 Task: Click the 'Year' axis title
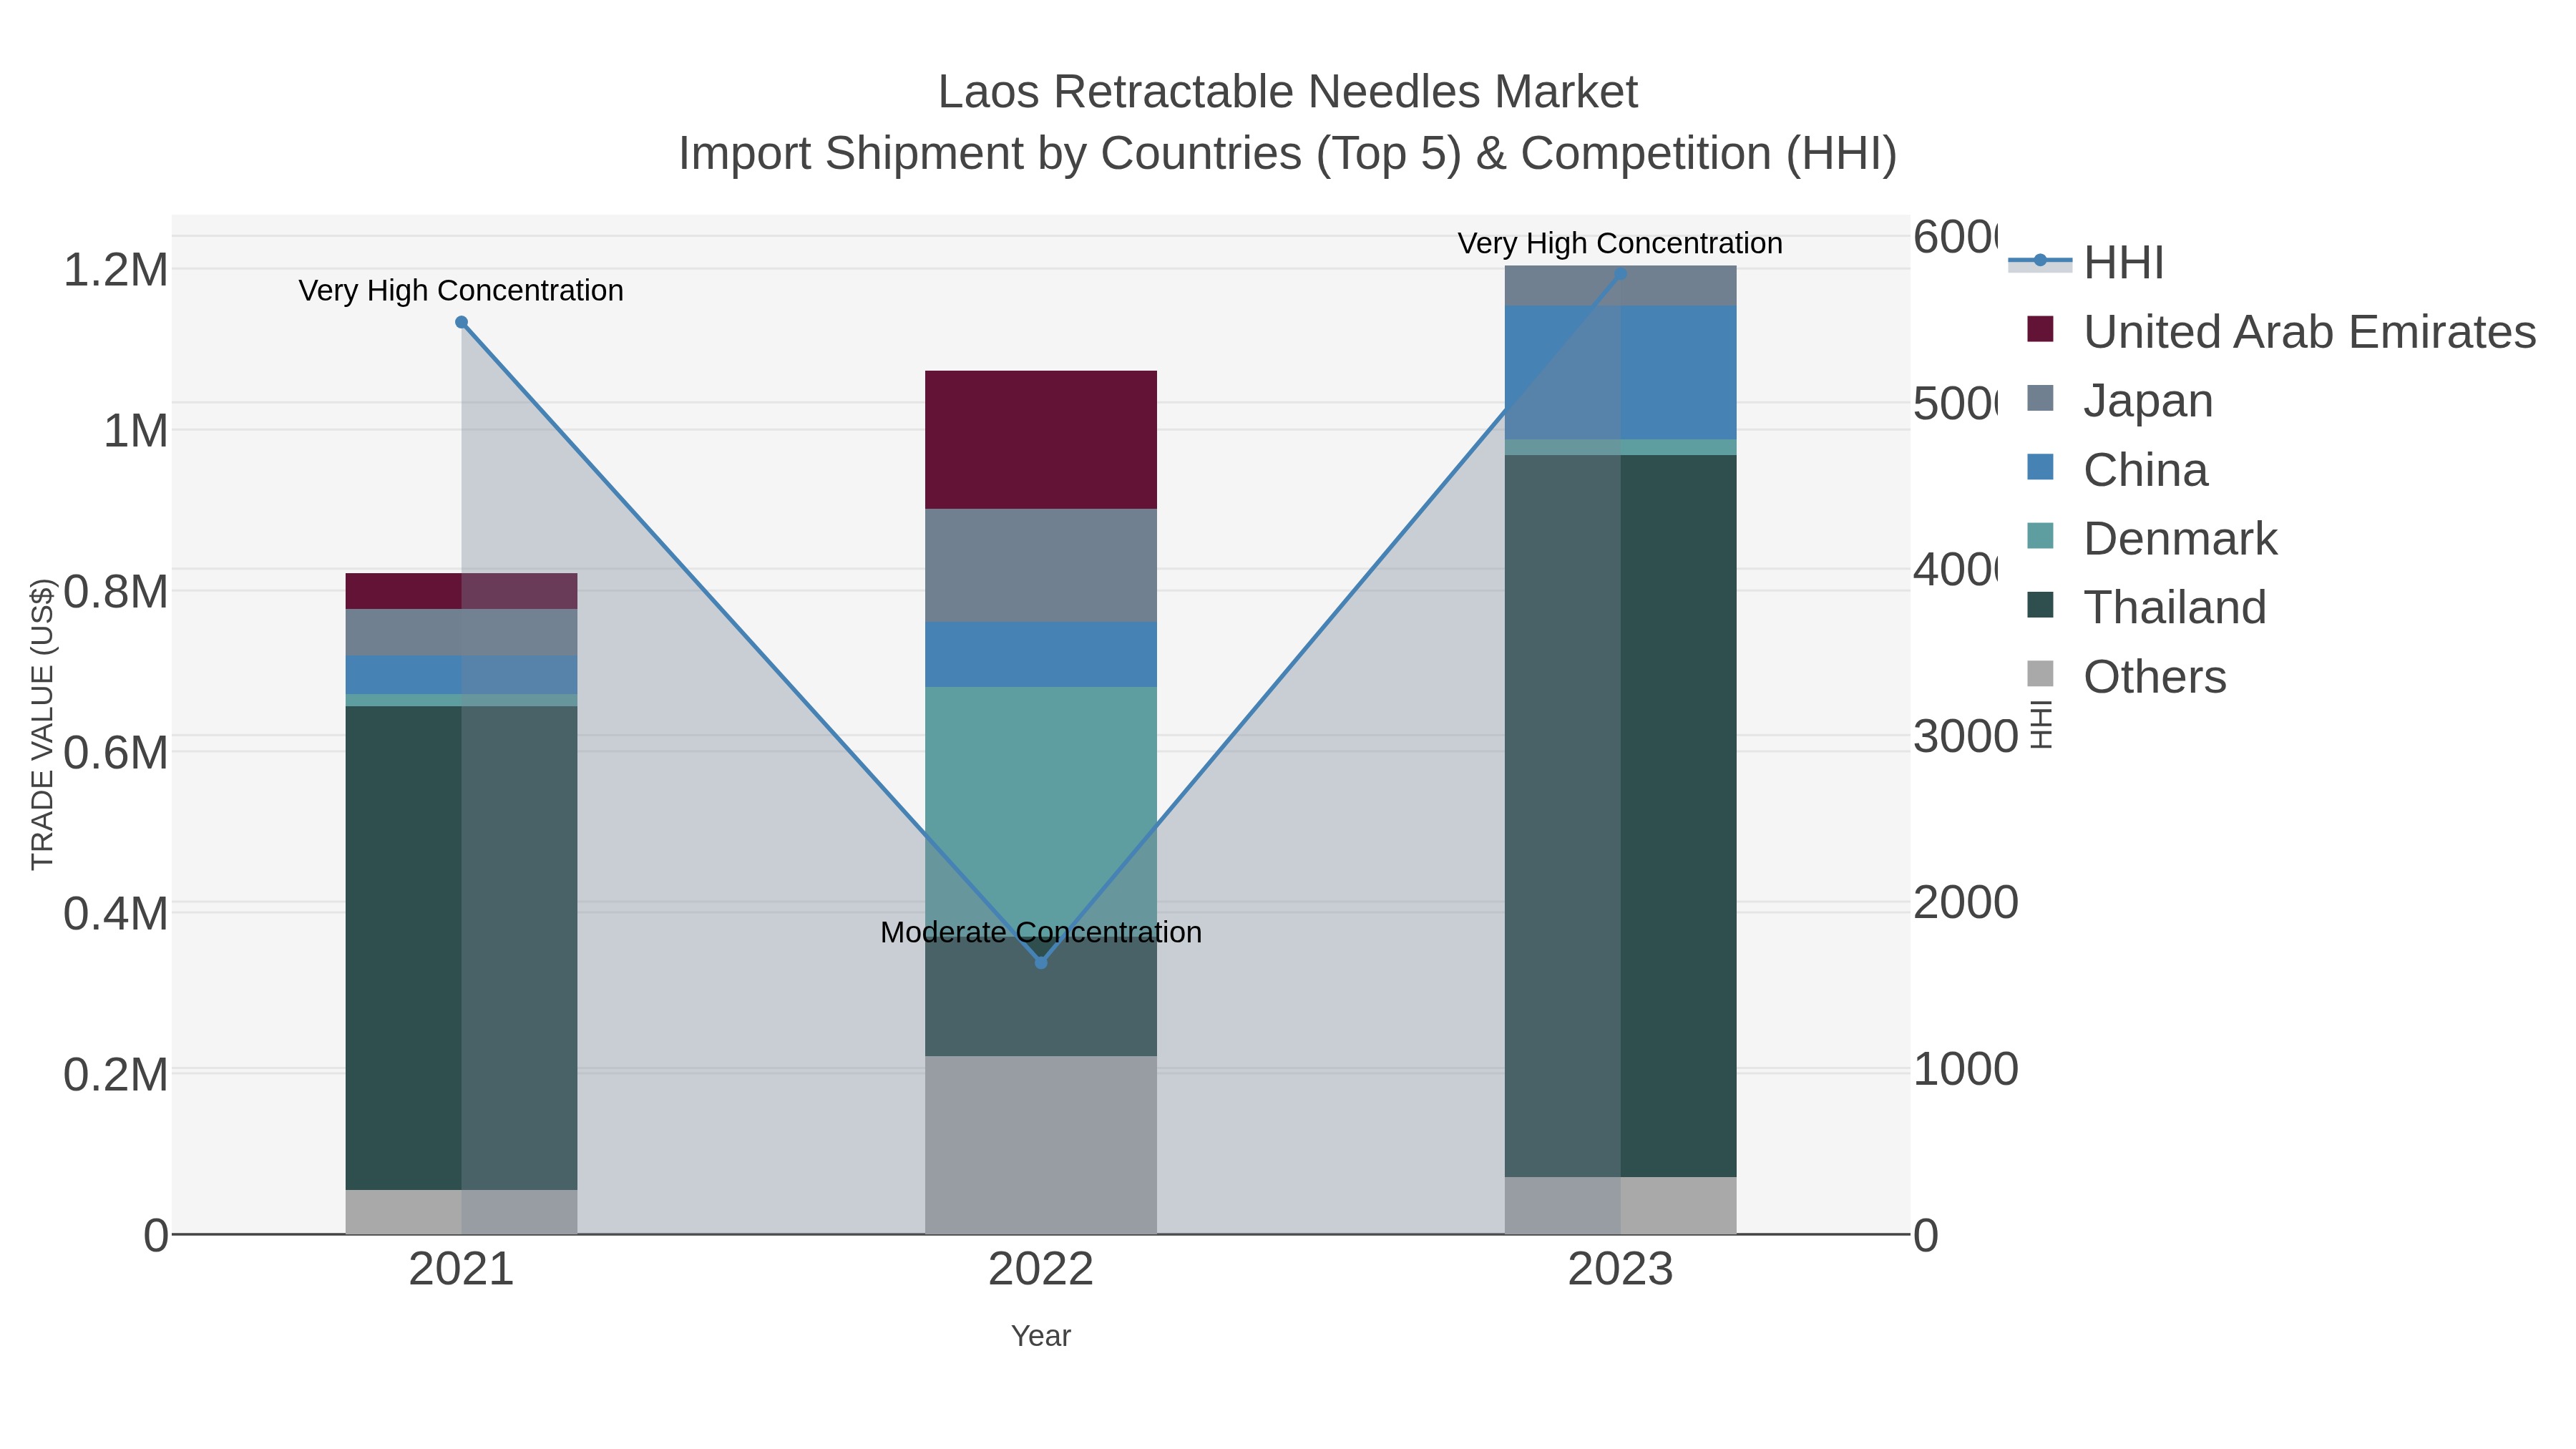[1041, 1336]
